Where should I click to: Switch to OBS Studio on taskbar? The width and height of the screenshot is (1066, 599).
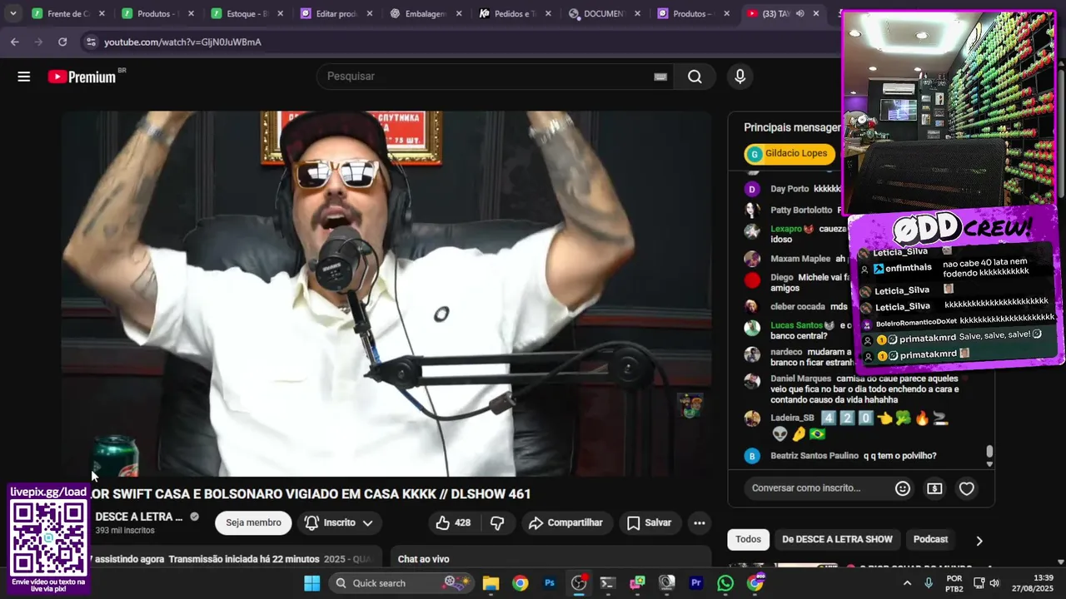click(579, 583)
